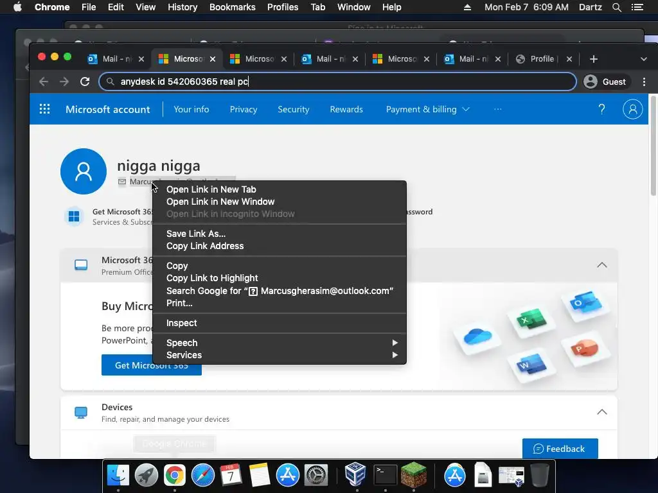
Task: Open the History menu in menu bar
Action: pos(182,7)
